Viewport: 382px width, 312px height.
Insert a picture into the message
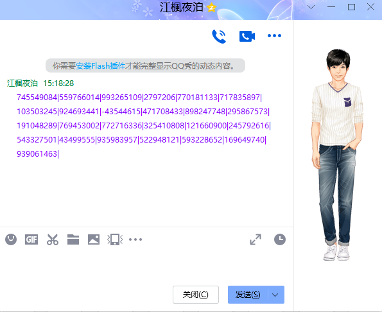(94, 239)
